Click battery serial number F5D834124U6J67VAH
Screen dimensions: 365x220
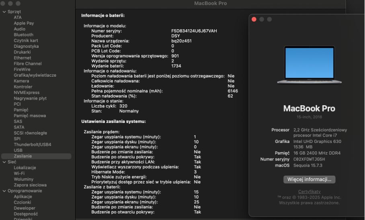pos(194,31)
